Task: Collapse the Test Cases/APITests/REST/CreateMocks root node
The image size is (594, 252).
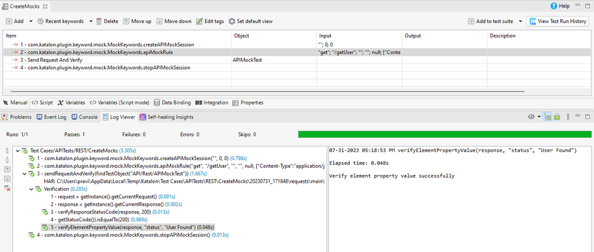Action: [x=17, y=151]
